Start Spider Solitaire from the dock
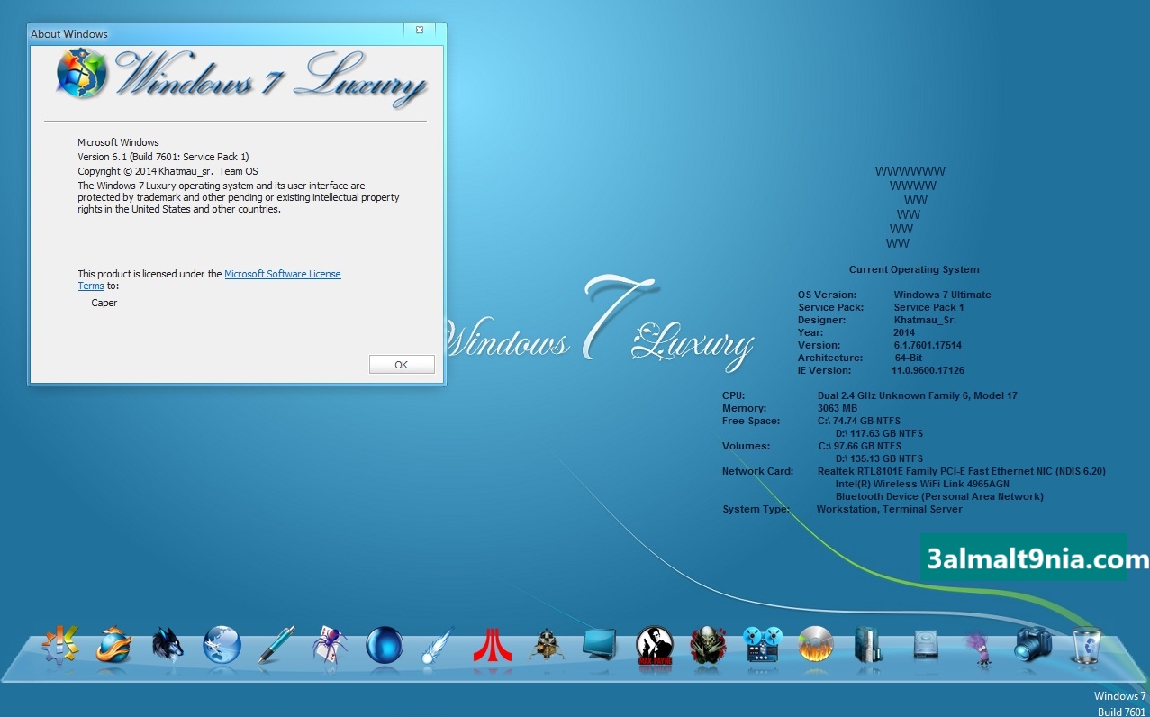Screen dimensions: 1150x717 [331, 645]
